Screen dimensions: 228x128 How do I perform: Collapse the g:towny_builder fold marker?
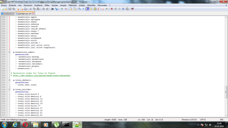point(10,89)
